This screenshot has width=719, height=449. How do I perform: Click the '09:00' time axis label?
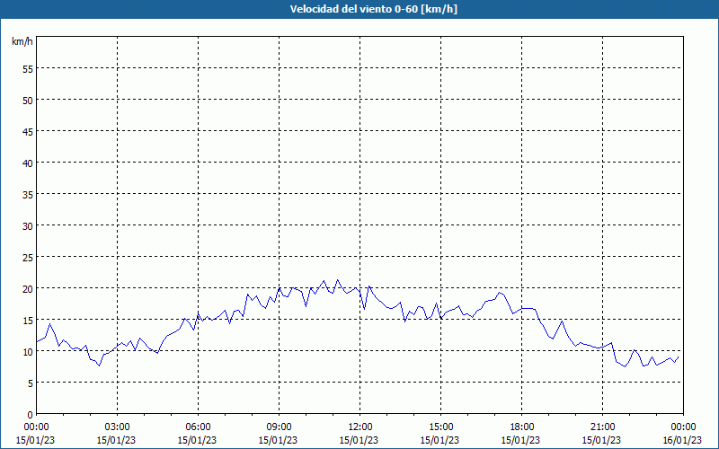tap(279, 427)
